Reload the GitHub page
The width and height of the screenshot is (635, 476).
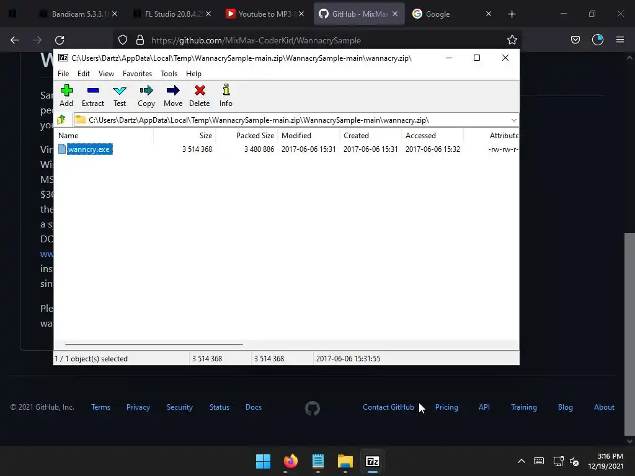coord(60,40)
